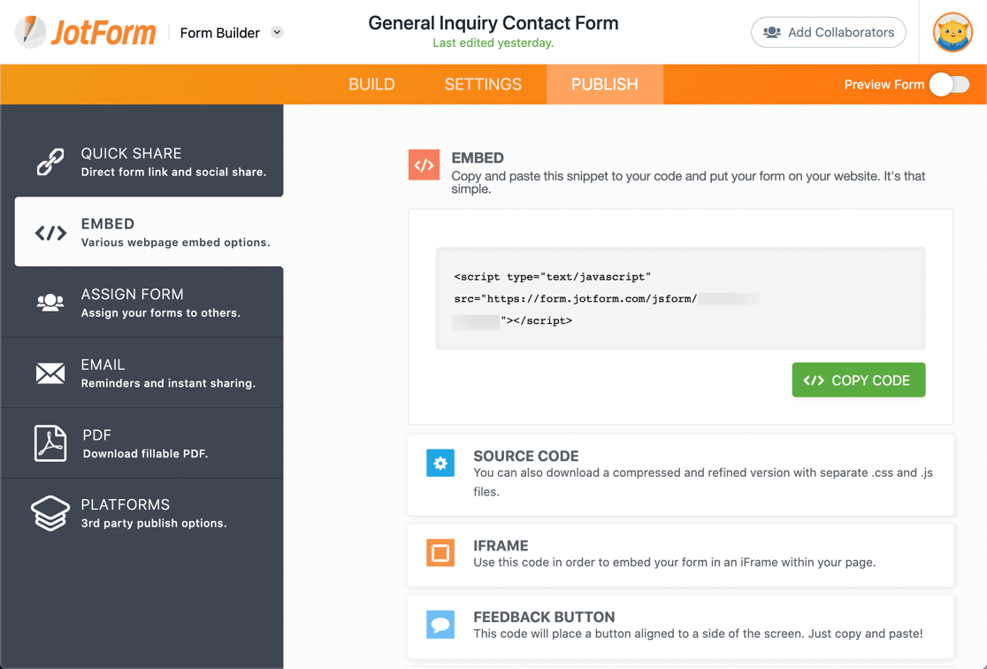Image resolution: width=987 pixels, height=669 pixels.
Task: Switch to the Build tab
Action: (x=371, y=85)
